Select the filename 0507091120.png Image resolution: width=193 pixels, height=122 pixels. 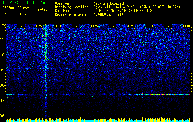point(16,8)
